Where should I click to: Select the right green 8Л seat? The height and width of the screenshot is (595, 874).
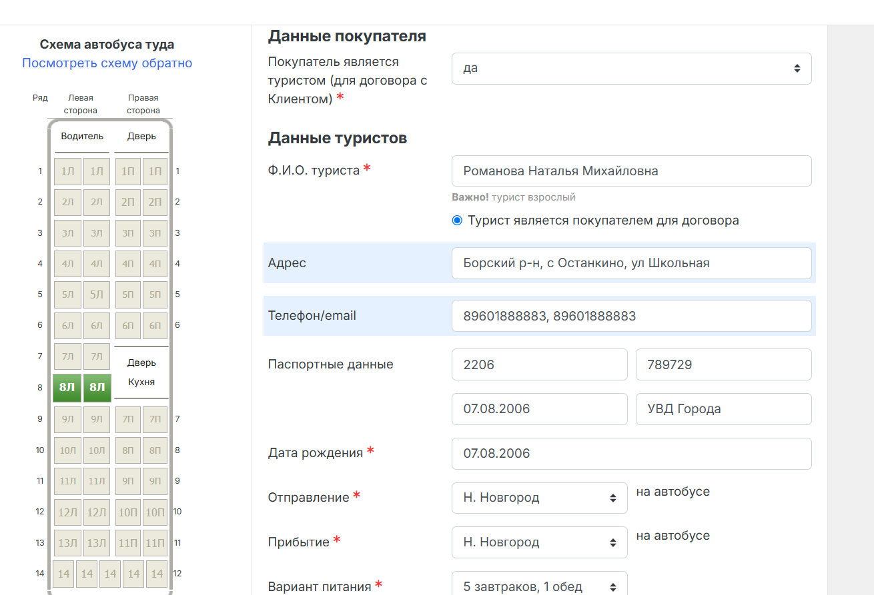pyautogui.click(x=97, y=388)
